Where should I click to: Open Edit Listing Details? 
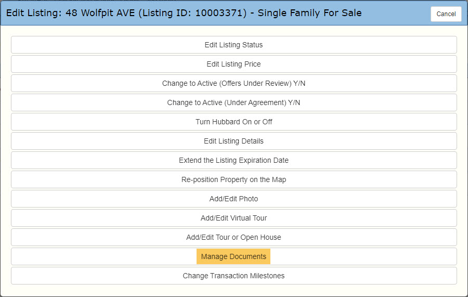pos(233,141)
